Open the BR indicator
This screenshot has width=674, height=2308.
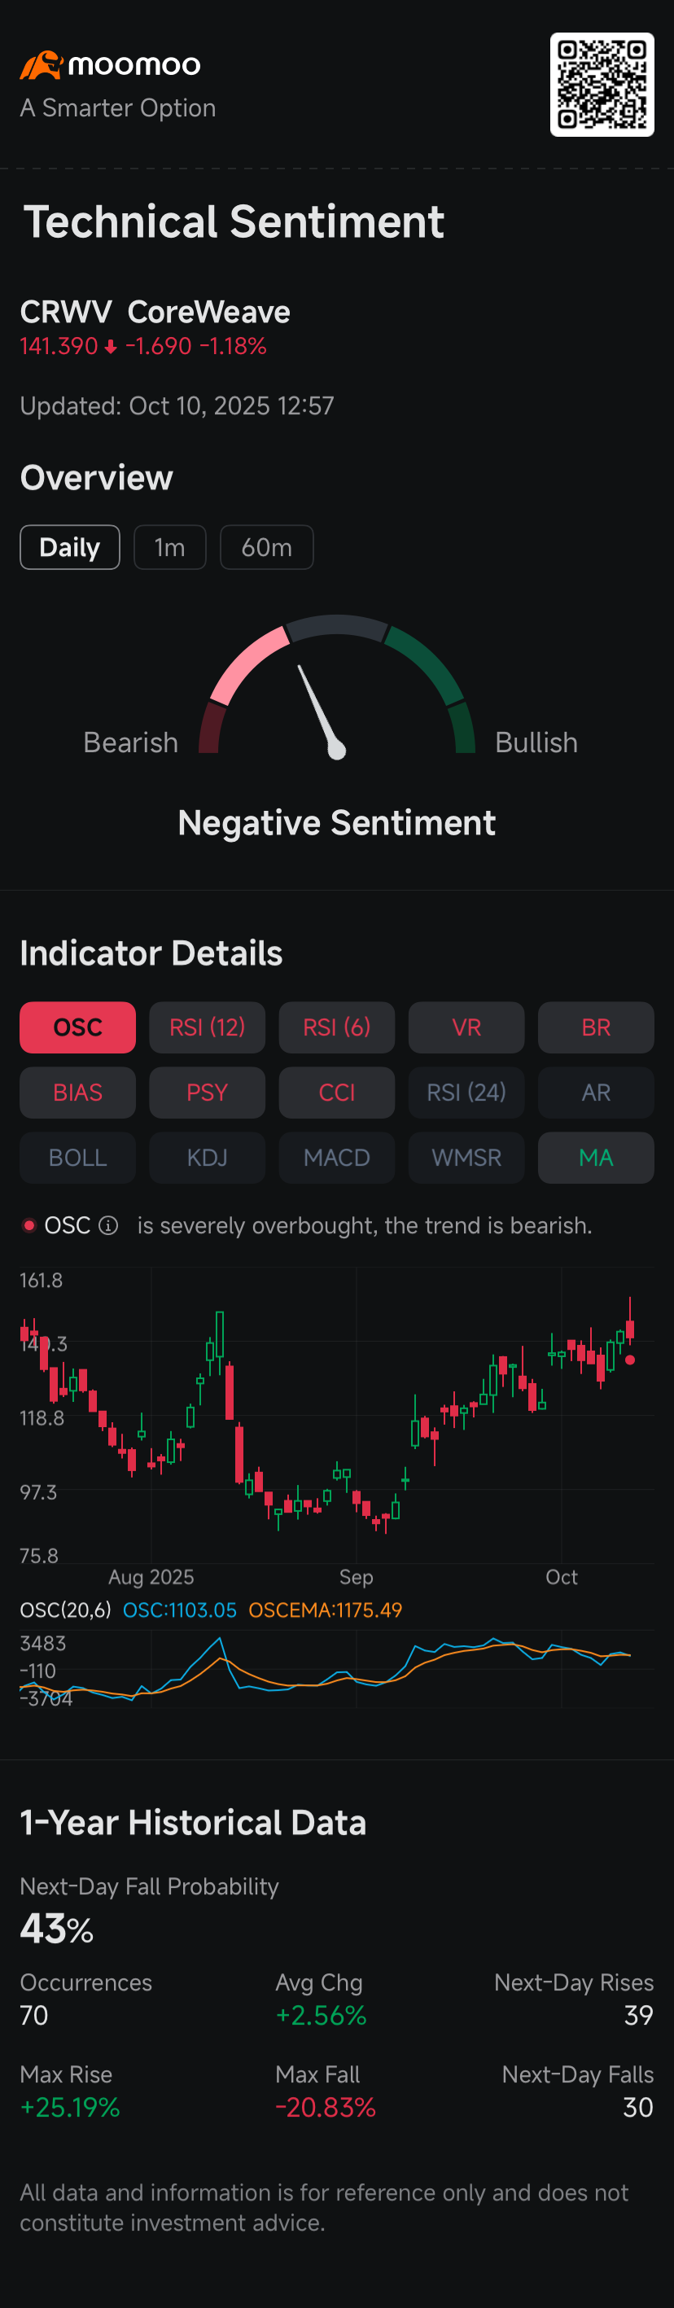coord(595,1027)
